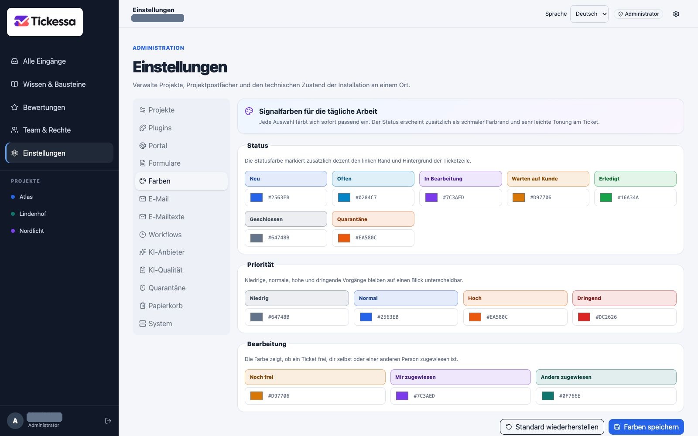Click the book icon beside Wissen & Bausteine
This screenshot has width=698, height=436.
pos(14,84)
